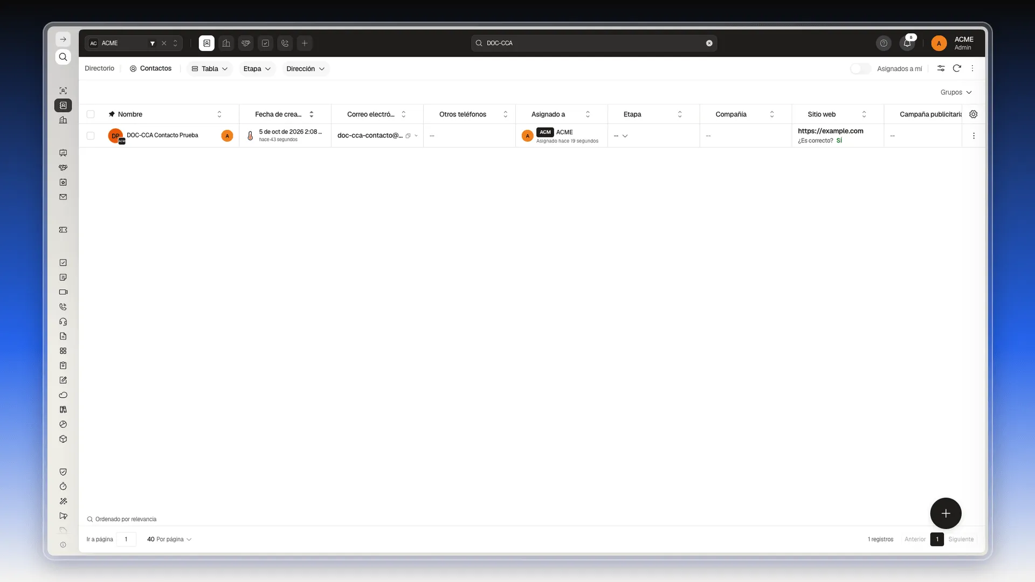Open the companies building icon in top toolbar
Image resolution: width=1035 pixels, height=582 pixels.
click(226, 43)
